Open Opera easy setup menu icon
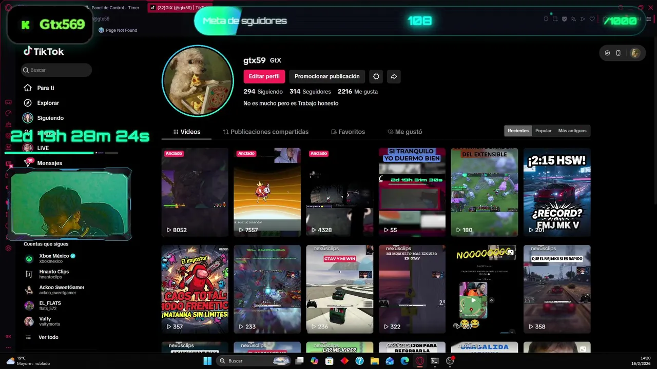This screenshot has height=369, width=657. (648, 19)
